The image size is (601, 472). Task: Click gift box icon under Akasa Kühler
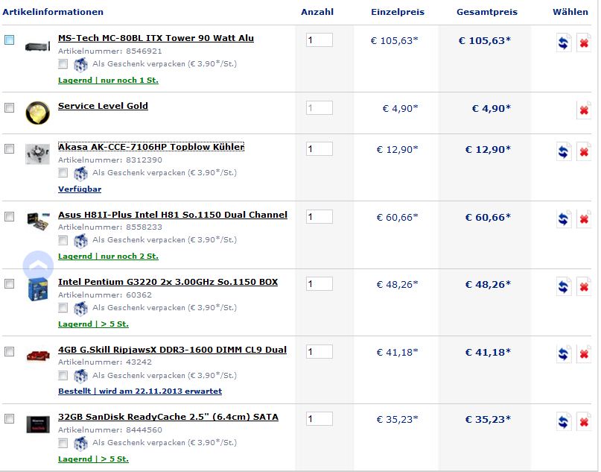tap(80, 174)
